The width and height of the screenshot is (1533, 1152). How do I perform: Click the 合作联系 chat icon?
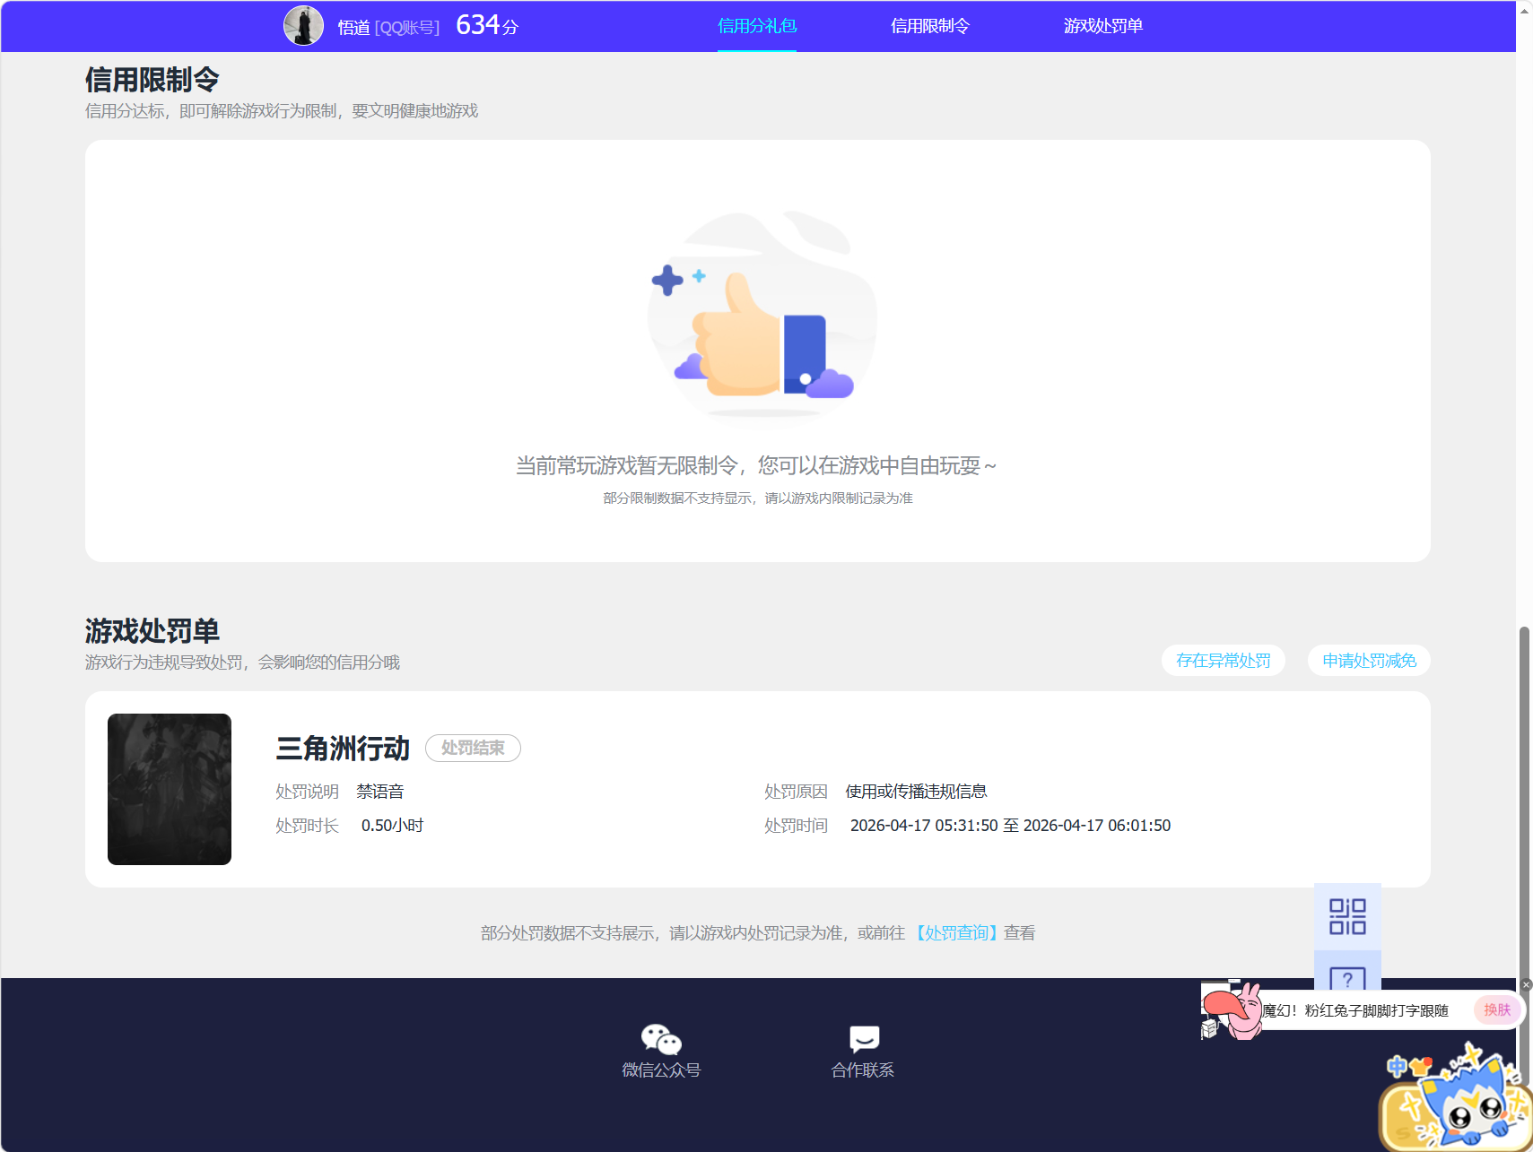click(864, 1039)
